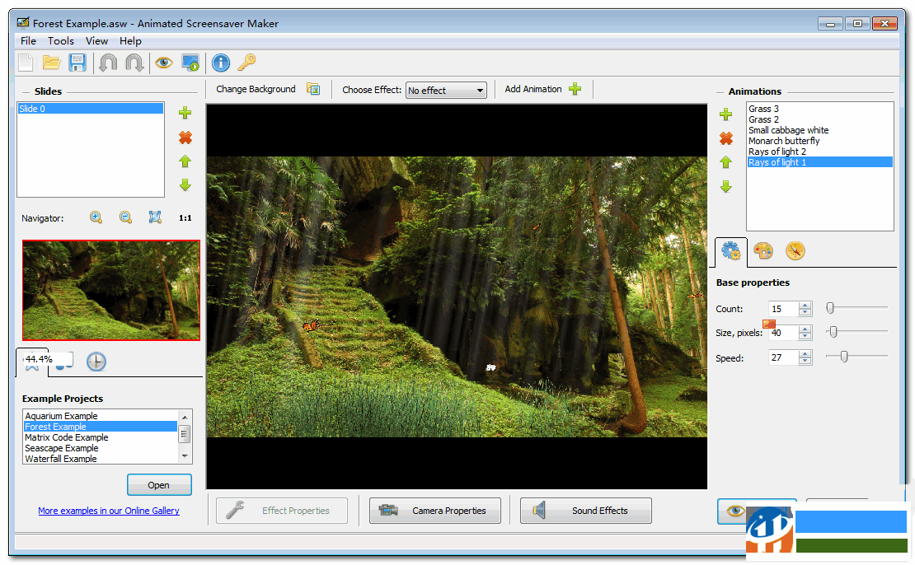Screen dimensions: 915x565
Task: Move selected animation down in list
Action: [726, 187]
